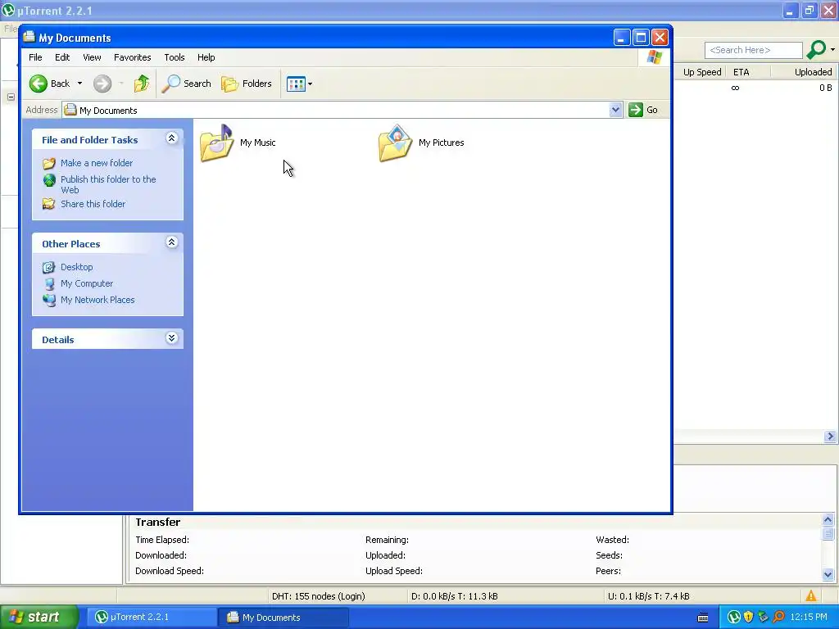The height and width of the screenshot is (629, 839).
Task: Click the µTorrent search magnifier icon
Action: click(816, 50)
